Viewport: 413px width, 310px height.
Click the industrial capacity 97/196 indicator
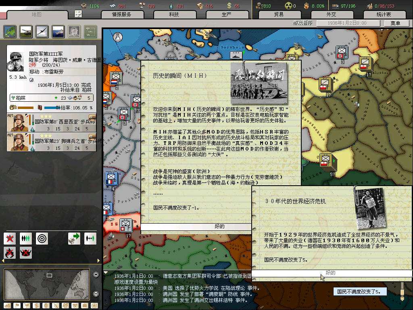point(344,6)
